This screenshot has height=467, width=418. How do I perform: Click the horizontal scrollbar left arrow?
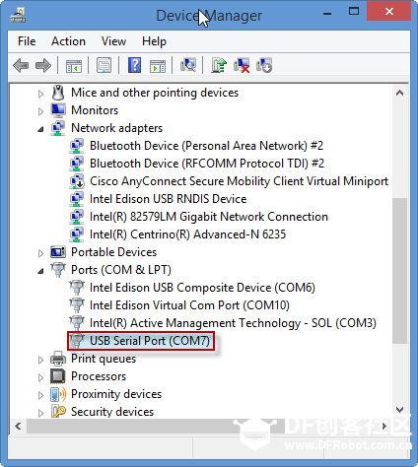click(18, 427)
